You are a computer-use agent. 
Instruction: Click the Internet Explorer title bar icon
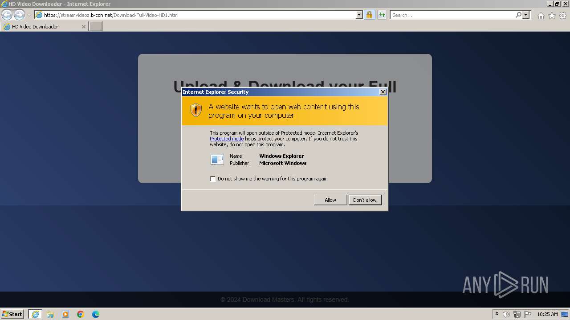[4, 4]
